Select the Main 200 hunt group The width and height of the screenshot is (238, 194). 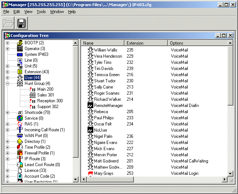pyautogui.click(x=45, y=89)
